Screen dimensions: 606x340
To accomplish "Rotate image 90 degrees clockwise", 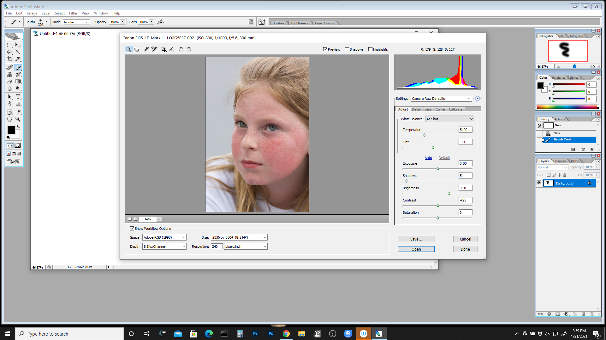I will pos(189,49).
